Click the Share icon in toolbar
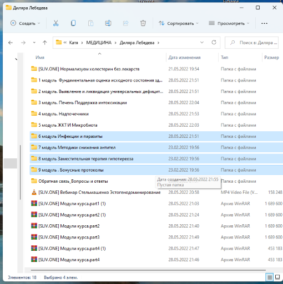Screen dimensions: 283x284 click(125, 23)
